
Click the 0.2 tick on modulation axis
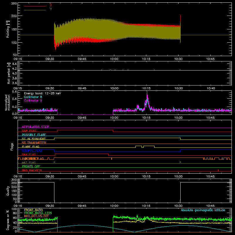[x=14, y=107]
